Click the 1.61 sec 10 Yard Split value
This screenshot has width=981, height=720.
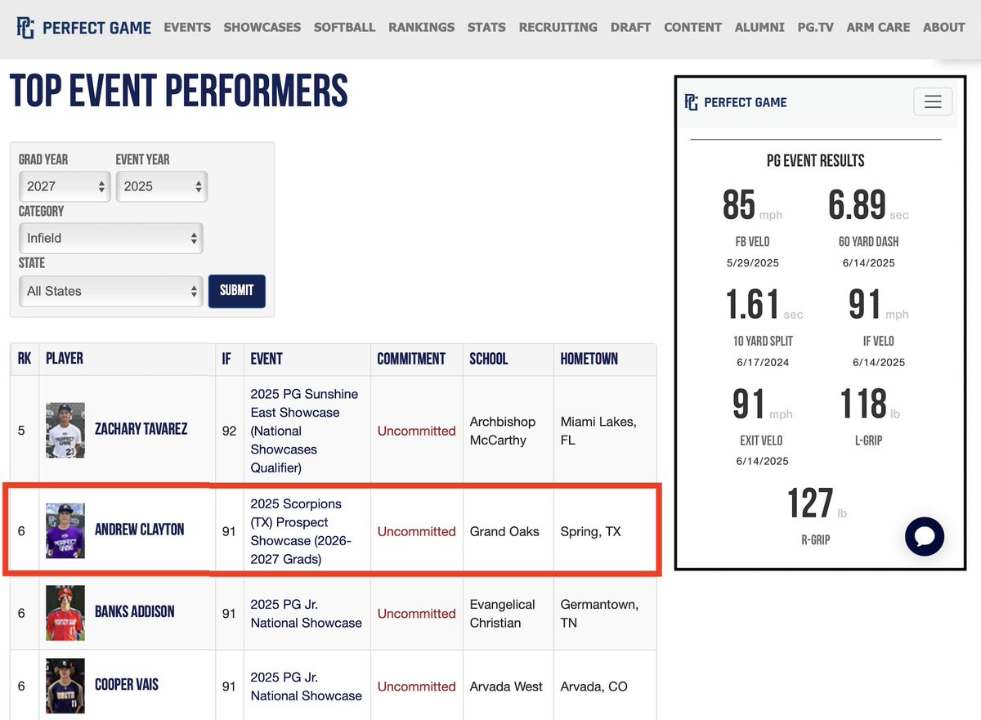coord(764,304)
